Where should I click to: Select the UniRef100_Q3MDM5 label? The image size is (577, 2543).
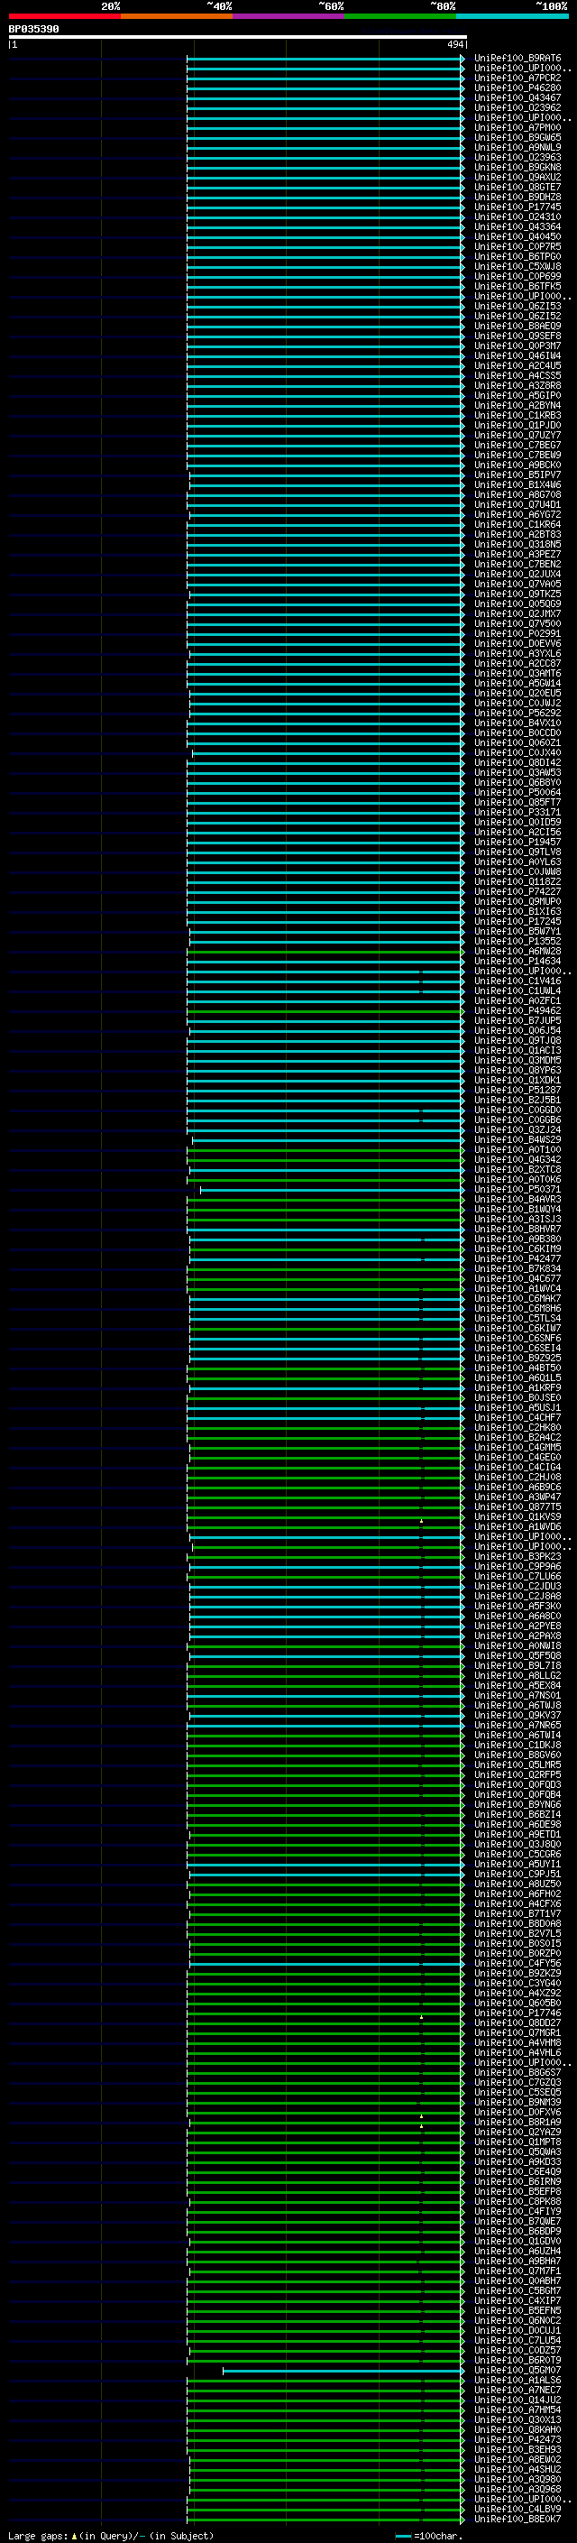click(517, 1060)
